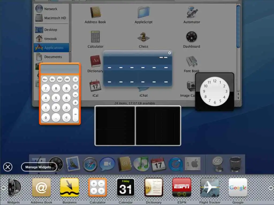Image resolution: width=274 pixels, height=205 pixels.
Task: Click the analog clock widget
Action: click(215, 92)
